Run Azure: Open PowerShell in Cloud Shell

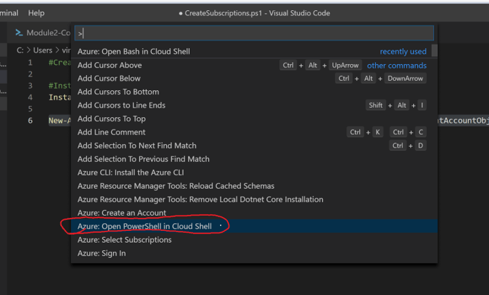point(143,226)
